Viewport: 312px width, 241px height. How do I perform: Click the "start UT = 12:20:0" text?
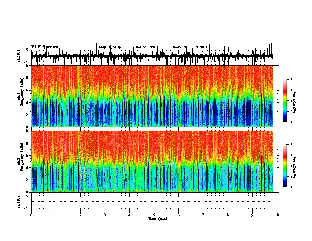click(190, 47)
